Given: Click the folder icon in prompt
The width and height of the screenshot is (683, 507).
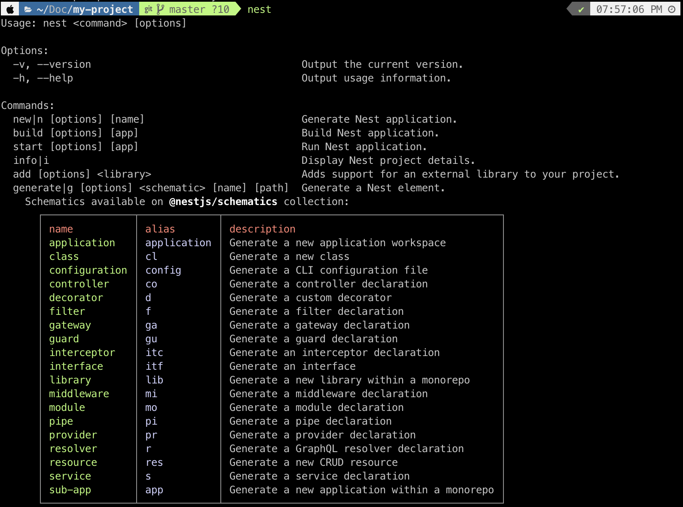Looking at the screenshot, I should coord(28,9).
